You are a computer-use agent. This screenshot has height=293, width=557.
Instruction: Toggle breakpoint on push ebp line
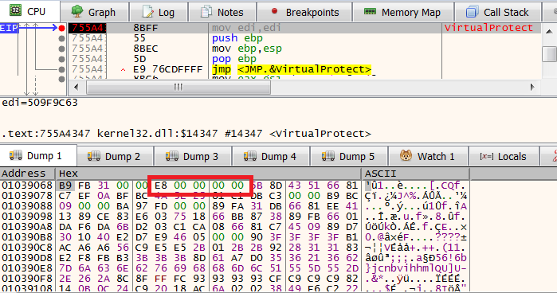tap(62, 38)
